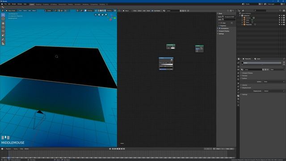The width and height of the screenshot is (286, 161).
Task: Select the Cursor tool in viewport toolbar
Action: point(3,19)
